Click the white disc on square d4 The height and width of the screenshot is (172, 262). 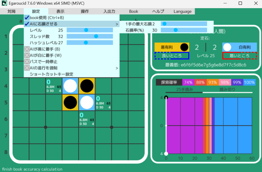coord(70,86)
